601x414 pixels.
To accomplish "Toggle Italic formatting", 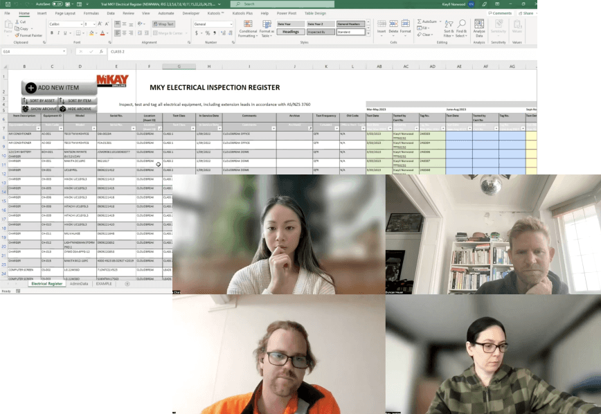I will pos(58,33).
